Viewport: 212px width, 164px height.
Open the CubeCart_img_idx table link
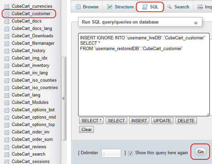click(x=30, y=58)
